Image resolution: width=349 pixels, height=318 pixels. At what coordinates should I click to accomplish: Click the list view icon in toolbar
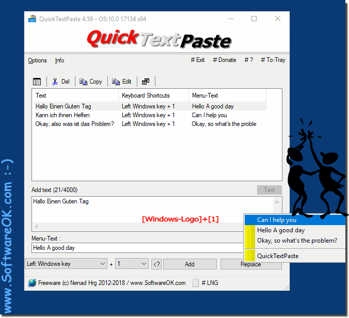(x=37, y=82)
